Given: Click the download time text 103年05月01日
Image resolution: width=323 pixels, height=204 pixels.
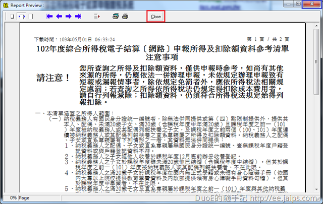Looking at the screenshot, I should pos(75,39).
